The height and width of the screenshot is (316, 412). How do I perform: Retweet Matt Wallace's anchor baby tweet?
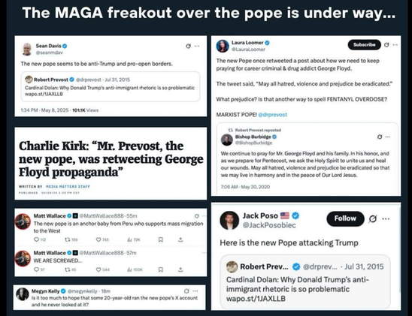pos(71,239)
